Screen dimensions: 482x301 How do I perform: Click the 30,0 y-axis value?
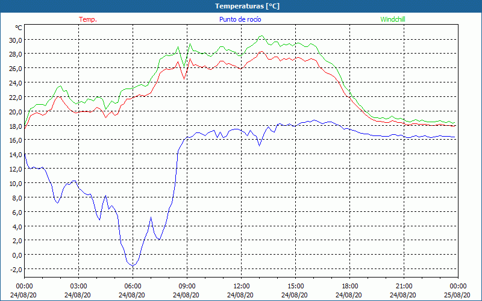coord(14,40)
